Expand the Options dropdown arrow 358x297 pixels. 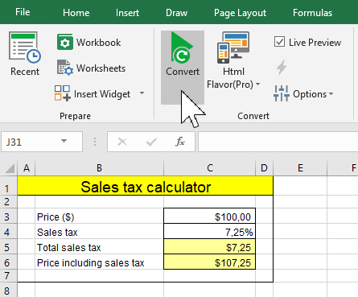[x=331, y=94]
